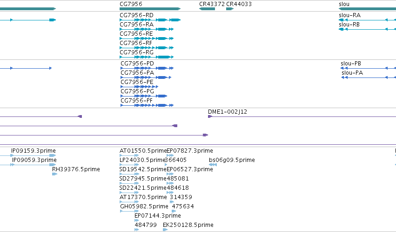The image size is (396, 232).
Task: Select the slou gene label
Action: click(x=344, y=4)
